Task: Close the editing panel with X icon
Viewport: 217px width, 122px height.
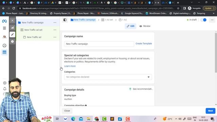Action: [12, 20]
